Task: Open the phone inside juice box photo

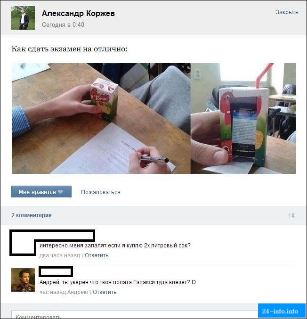Action: (x=243, y=118)
